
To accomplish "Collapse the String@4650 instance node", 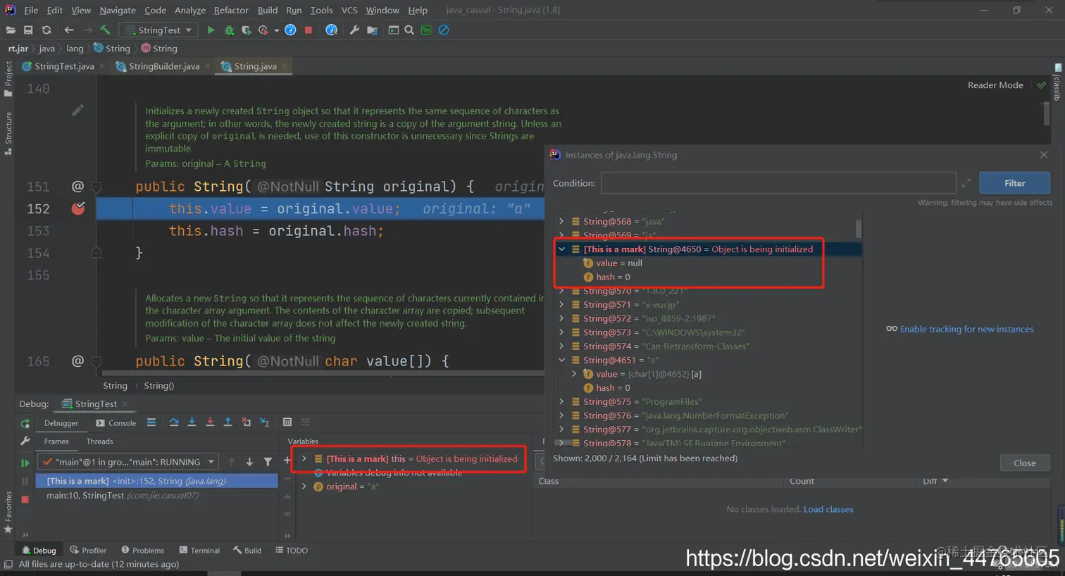I will click(x=561, y=249).
